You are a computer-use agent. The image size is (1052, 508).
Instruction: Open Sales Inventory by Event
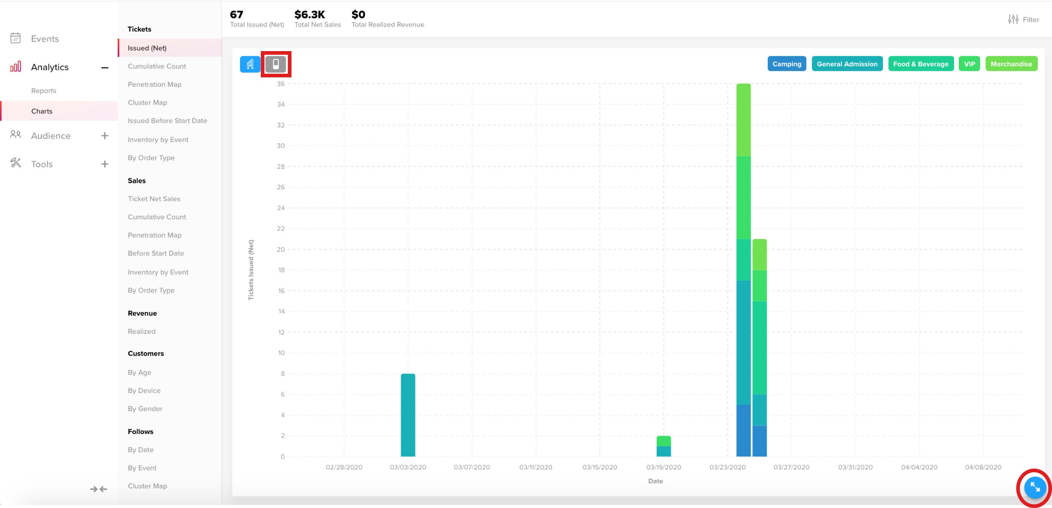(158, 272)
